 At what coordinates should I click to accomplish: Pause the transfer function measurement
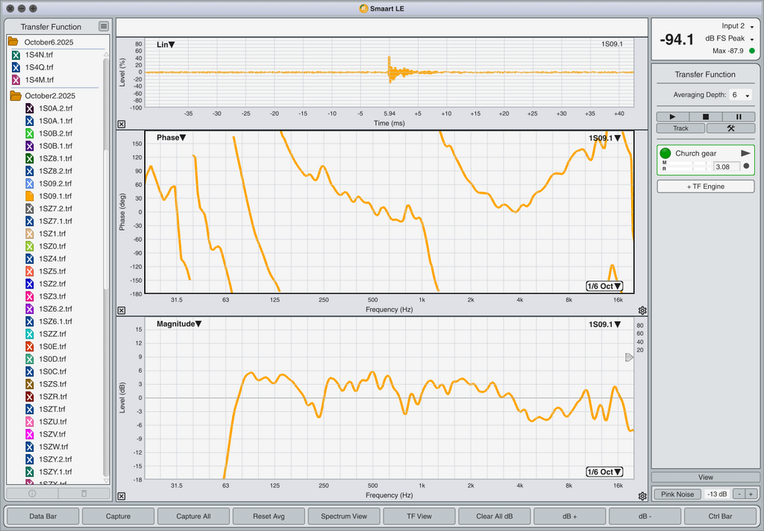739,116
